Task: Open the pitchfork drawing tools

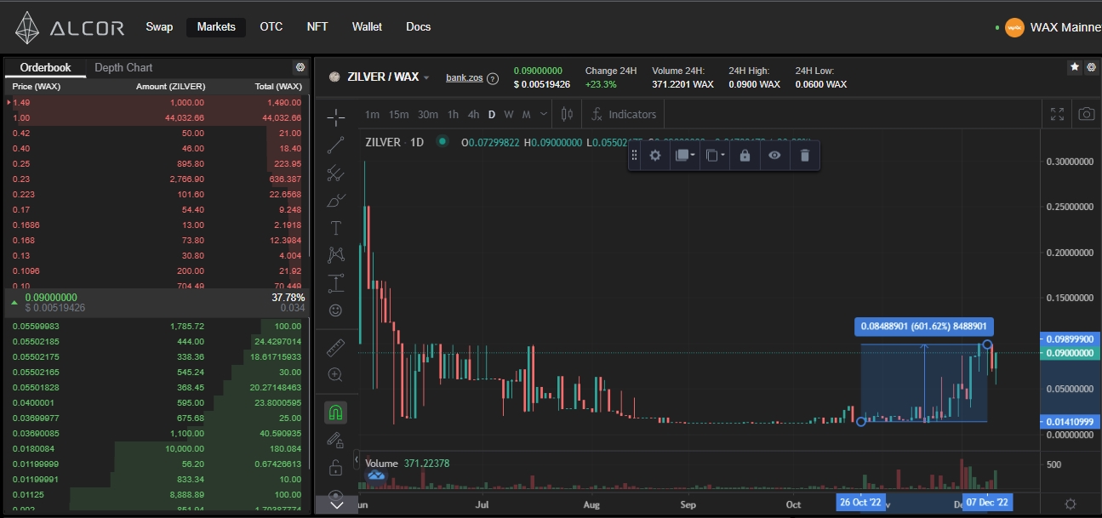Action: coord(336,173)
